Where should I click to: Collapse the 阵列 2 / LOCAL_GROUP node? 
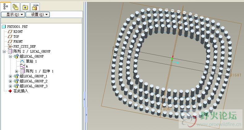[4, 51]
